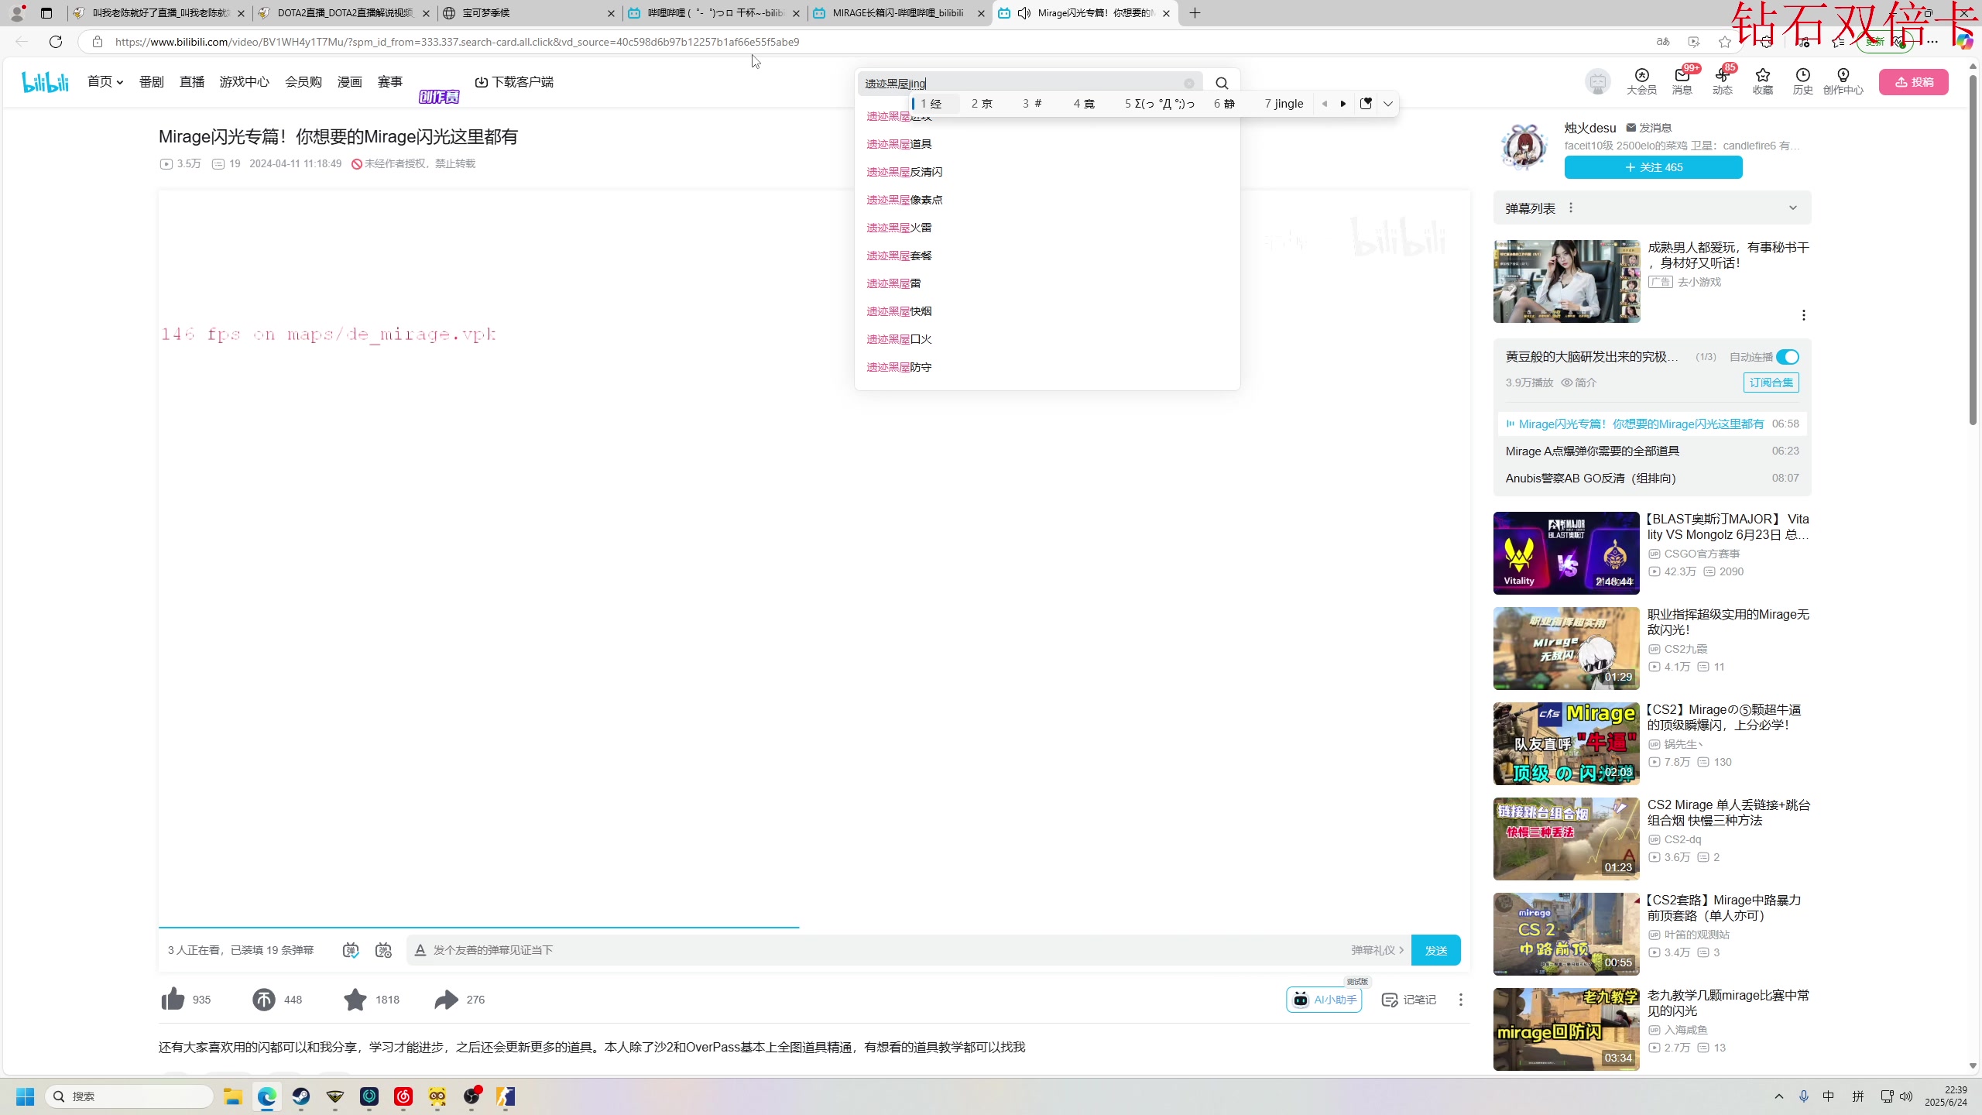Image resolution: width=1982 pixels, height=1115 pixels.
Task: Refresh the browser page
Action: coord(56,42)
